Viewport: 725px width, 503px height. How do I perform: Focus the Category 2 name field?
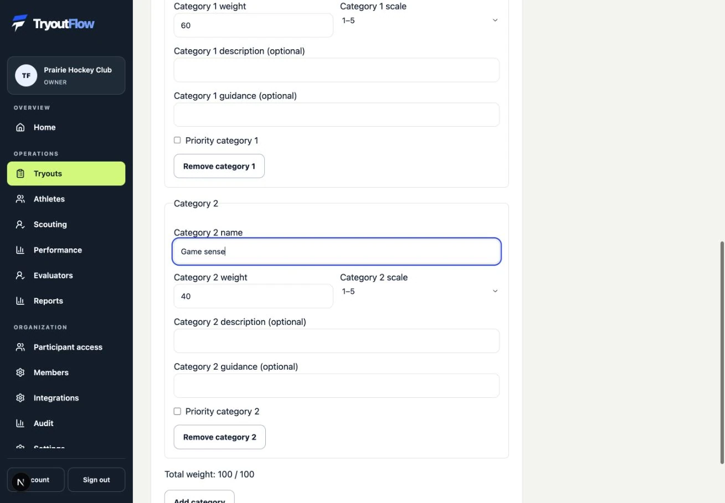(x=337, y=252)
